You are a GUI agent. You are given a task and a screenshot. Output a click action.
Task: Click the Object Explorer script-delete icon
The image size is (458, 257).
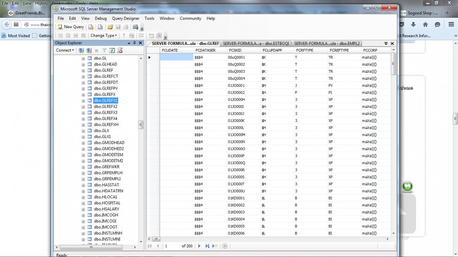[120, 50]
